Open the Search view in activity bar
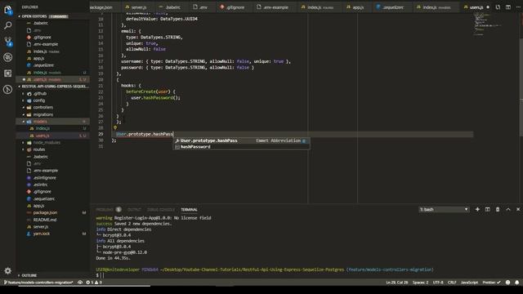This screenshot has width=523, height=294. (x=7, y=25)
